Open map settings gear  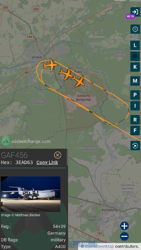pos(135,29)
